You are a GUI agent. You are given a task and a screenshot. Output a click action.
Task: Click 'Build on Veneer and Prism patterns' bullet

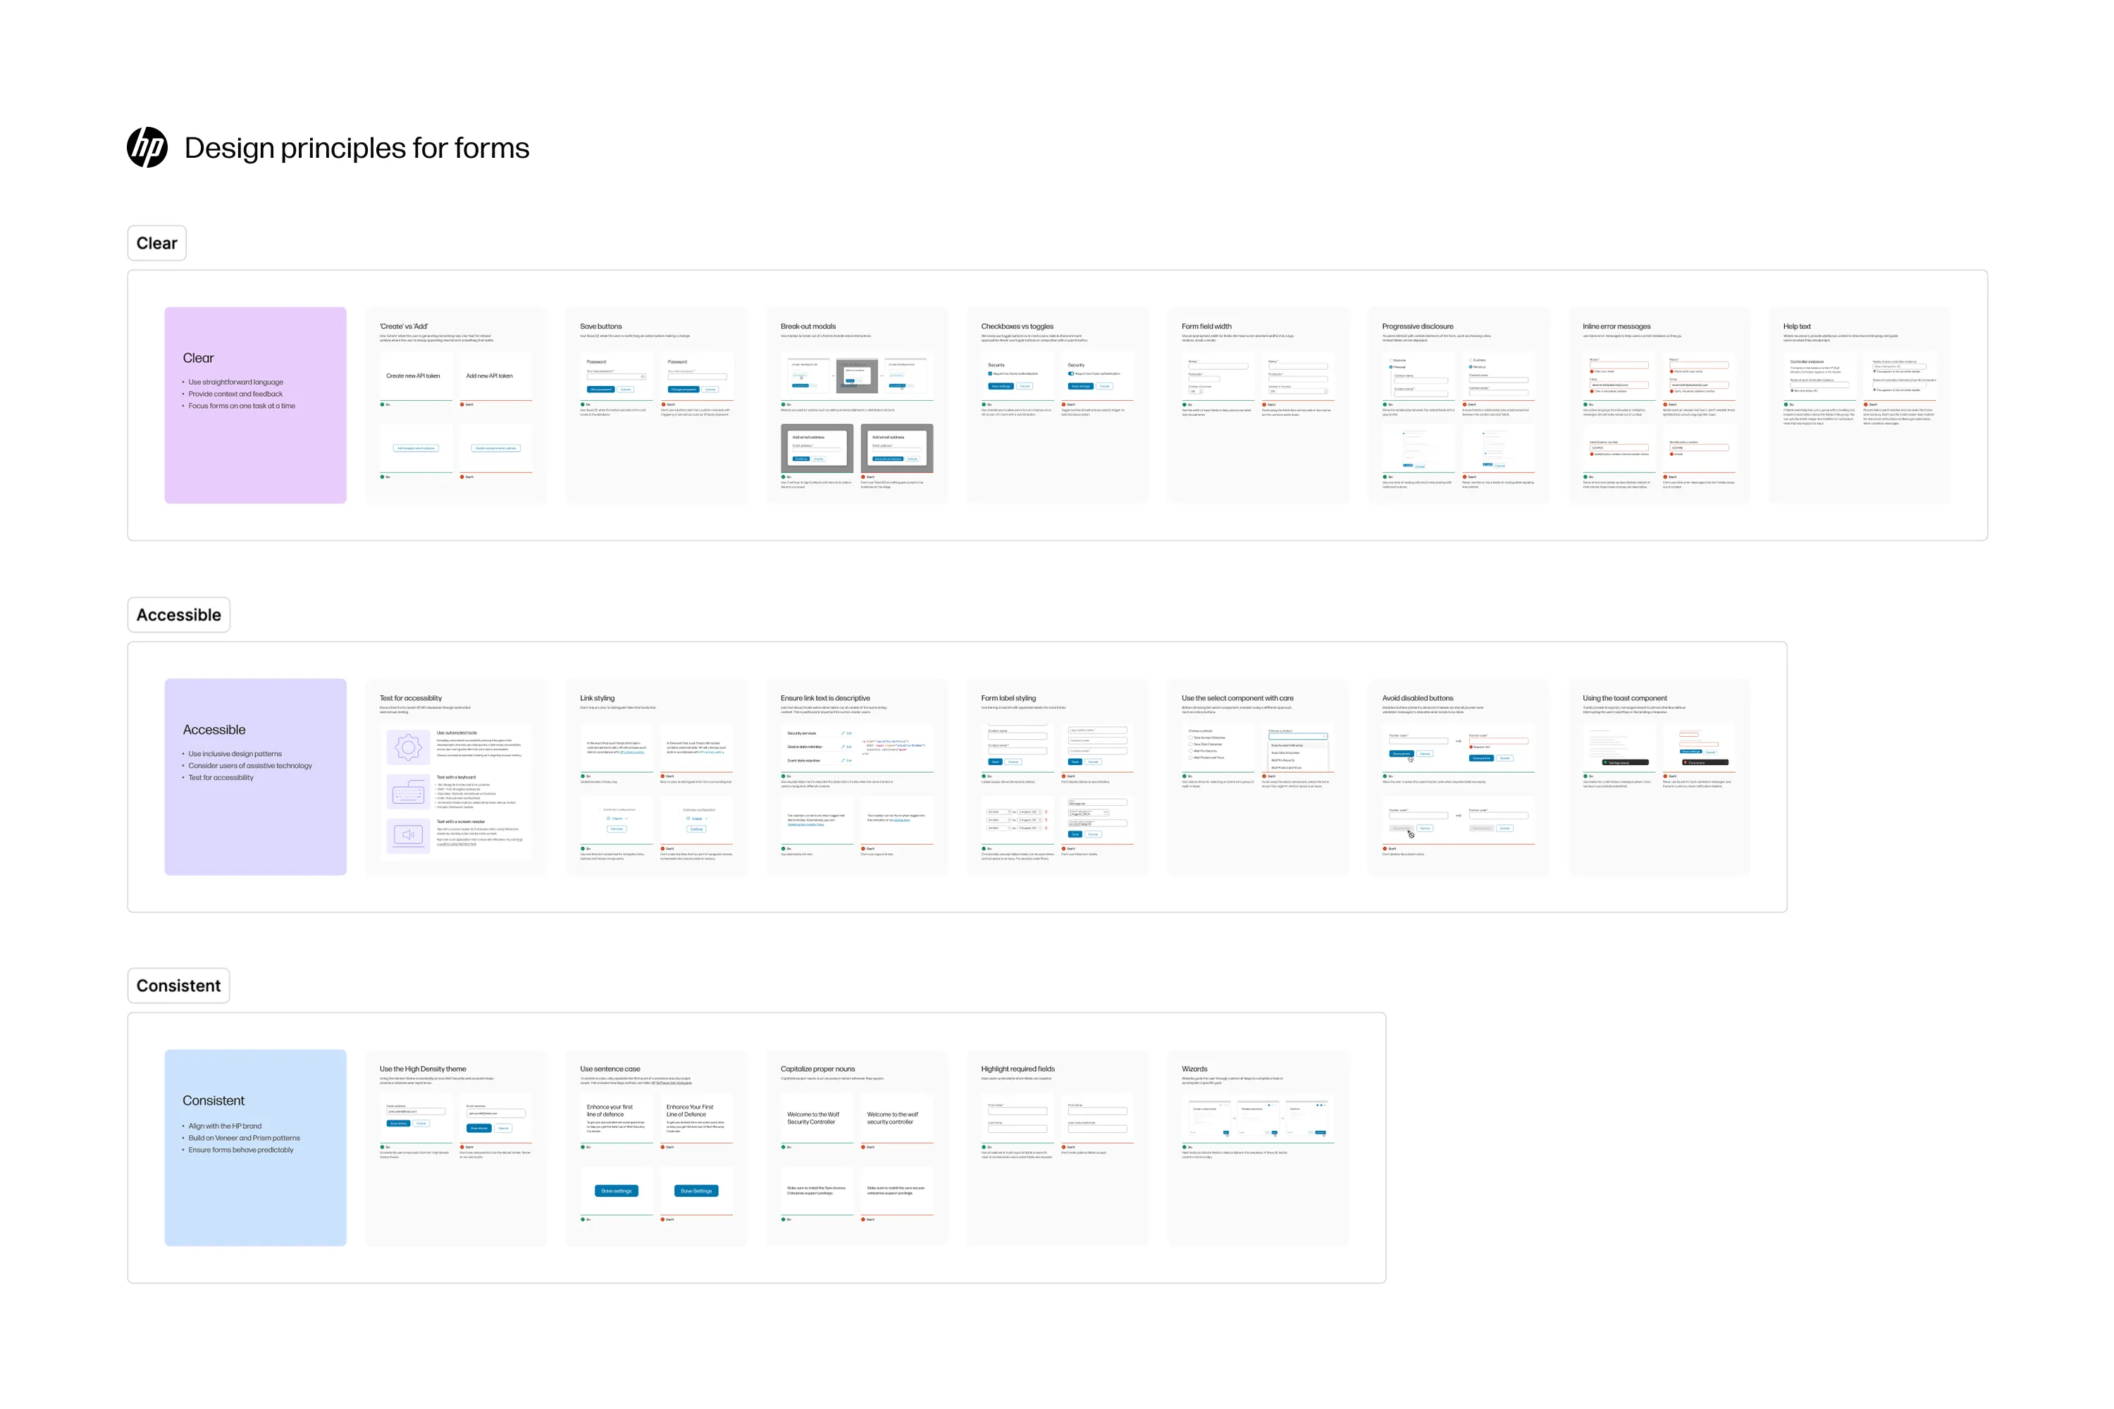(x=245, y=1138)
